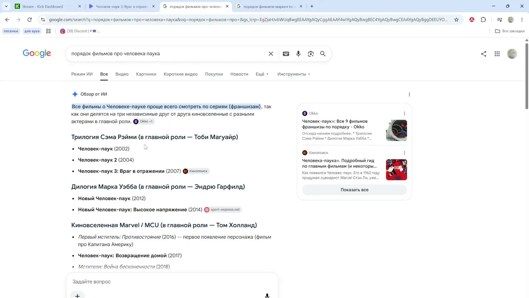Open the Chrome three-dot menu

click(522, 19)
